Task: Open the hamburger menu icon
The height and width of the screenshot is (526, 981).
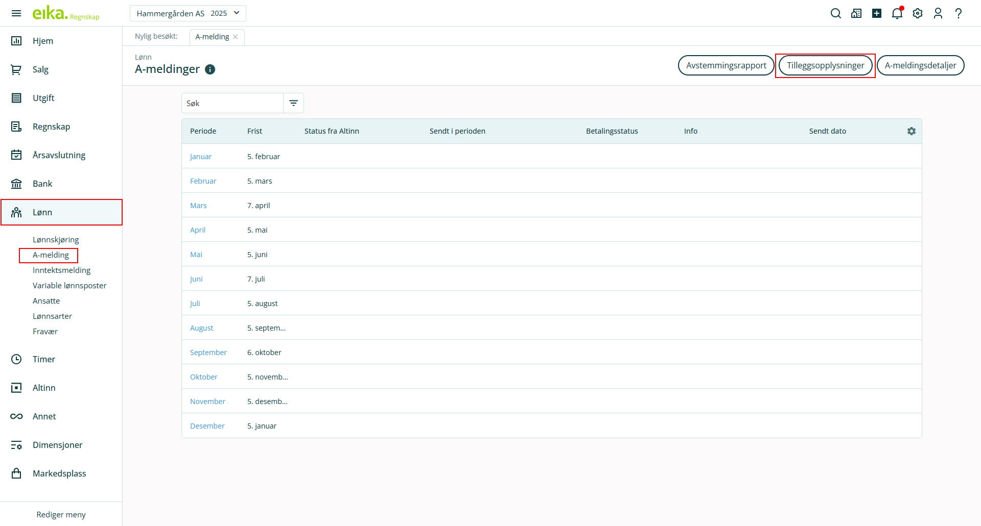Action: click(16, 13)
